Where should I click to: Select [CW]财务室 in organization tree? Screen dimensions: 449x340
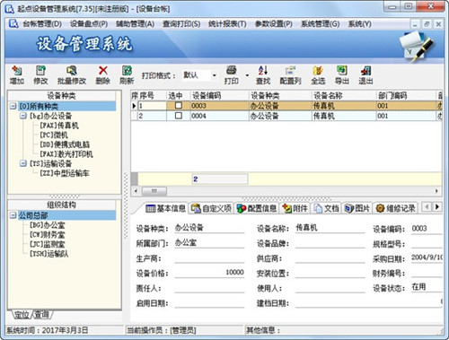tap(47, 234)
